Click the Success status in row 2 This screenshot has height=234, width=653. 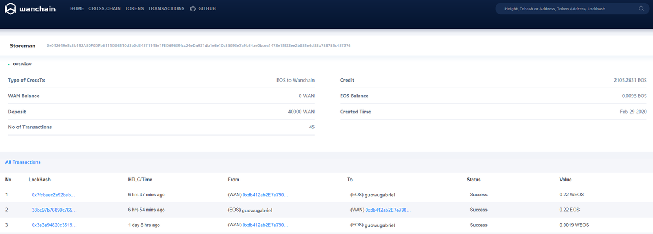coord(478,210)
